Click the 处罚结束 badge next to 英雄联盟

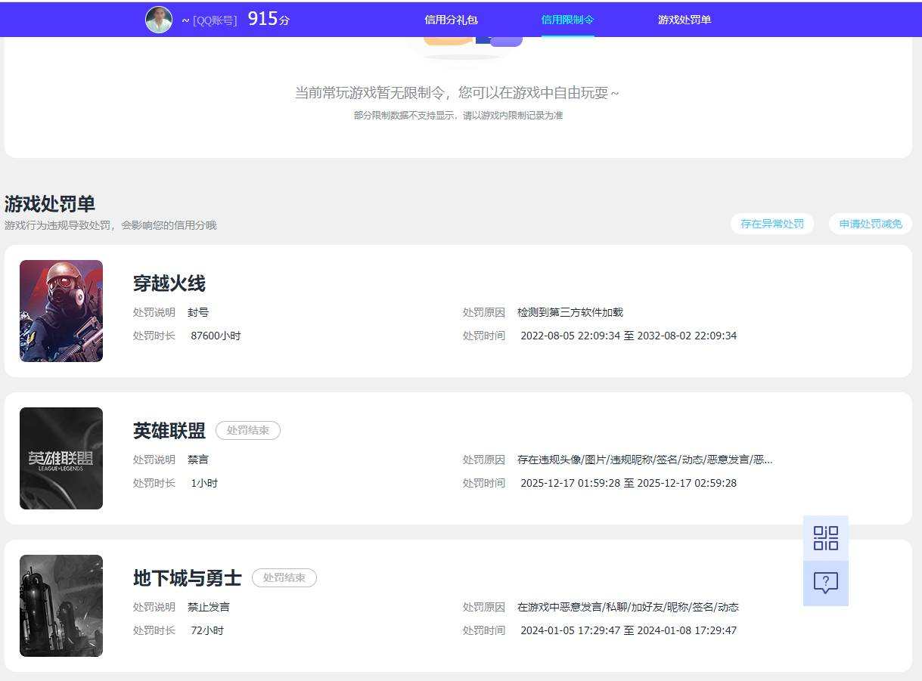tap(248, 430)
